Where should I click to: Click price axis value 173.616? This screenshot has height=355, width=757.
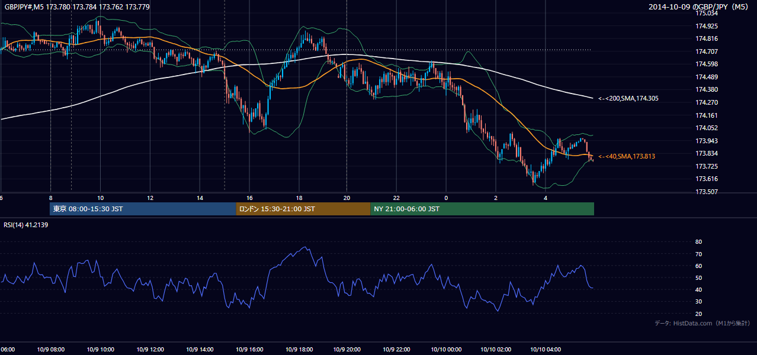[706, 179]
